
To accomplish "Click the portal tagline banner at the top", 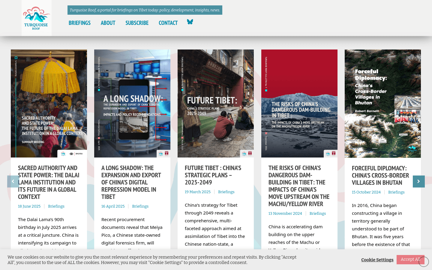I will [x=145, y=10].
